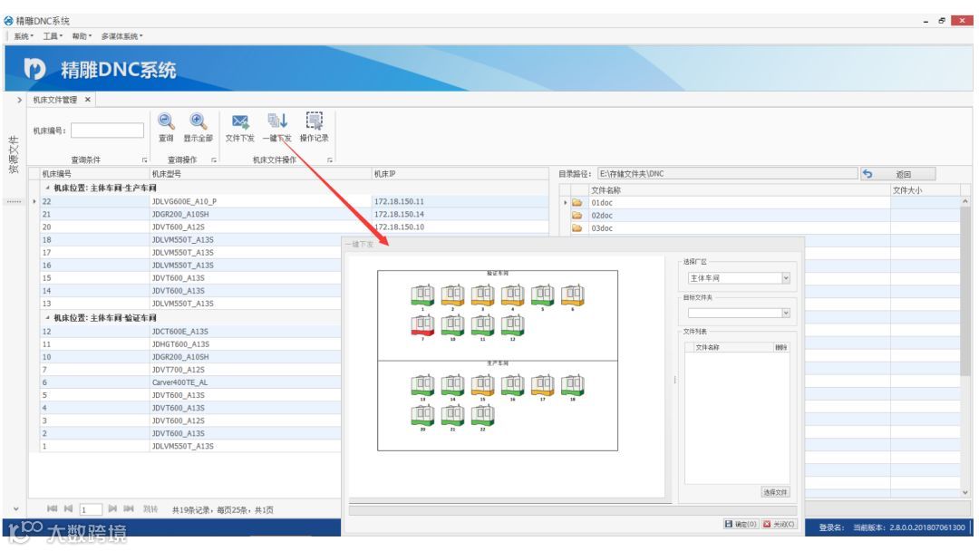Click the page number box in pager
Screen dimensions: 979x551
[91, 510]
